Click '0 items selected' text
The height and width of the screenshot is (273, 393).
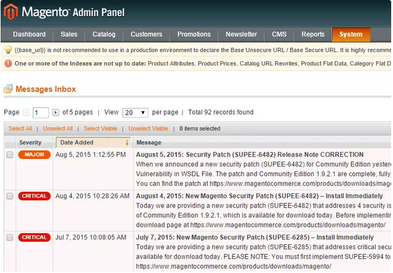(x=200, y=128)
